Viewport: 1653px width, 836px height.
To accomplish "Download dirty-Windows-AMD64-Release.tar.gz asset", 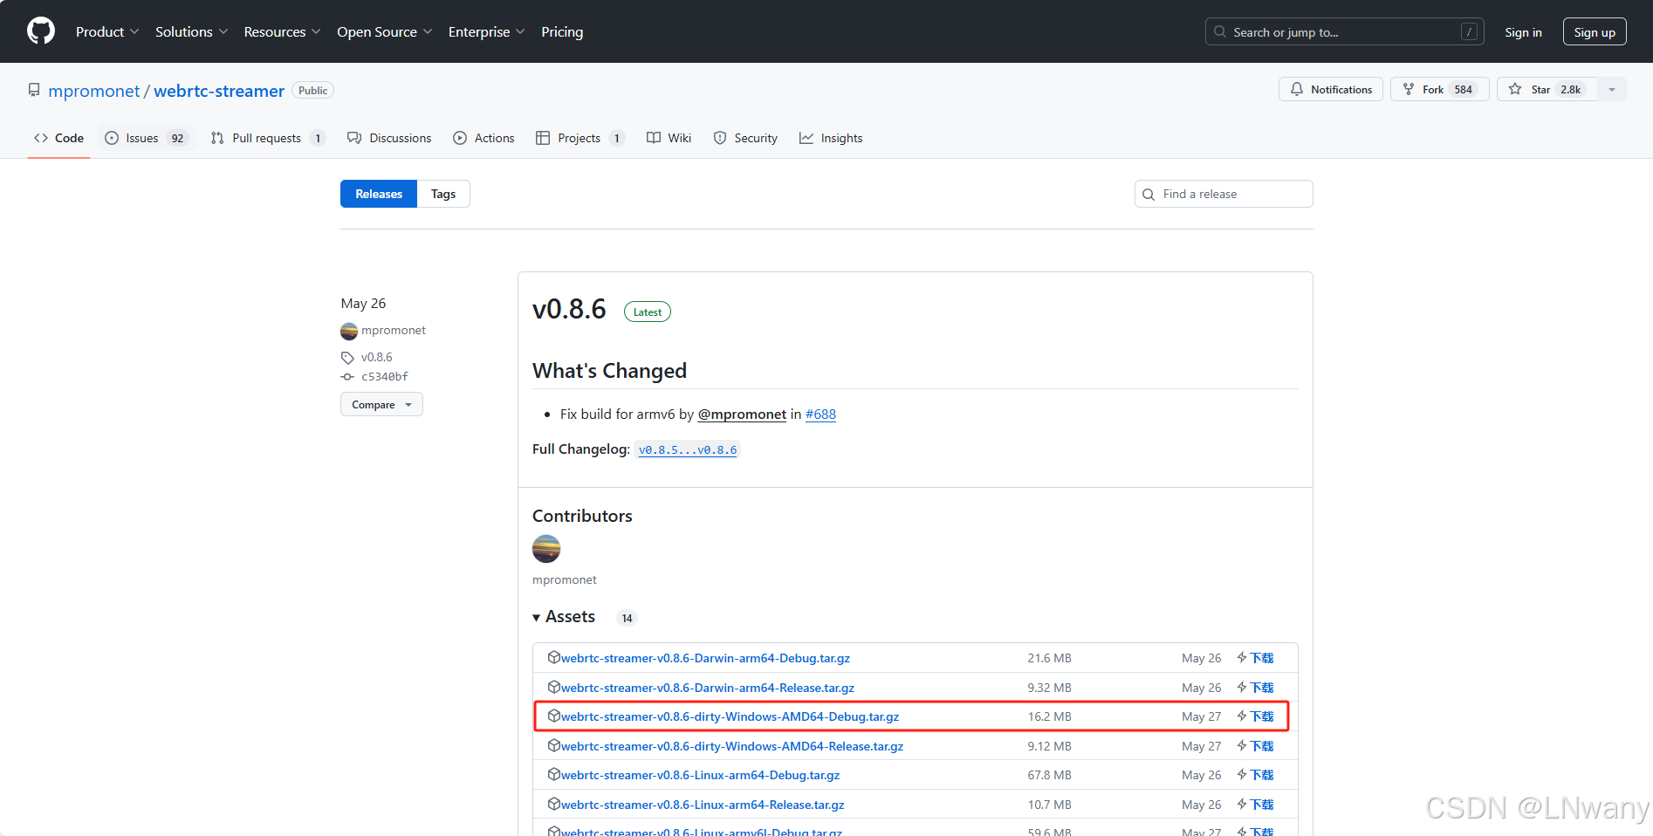I will click(732, 746).
